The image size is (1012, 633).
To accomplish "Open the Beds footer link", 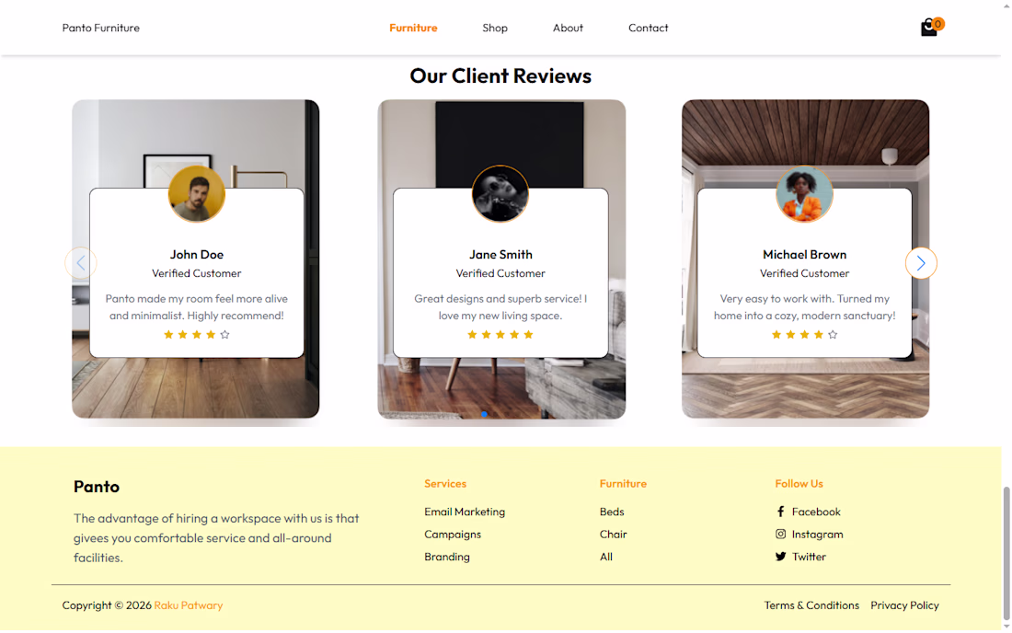I will coord(612,512).
